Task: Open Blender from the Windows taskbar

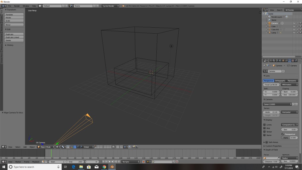Action: point(112,167)
